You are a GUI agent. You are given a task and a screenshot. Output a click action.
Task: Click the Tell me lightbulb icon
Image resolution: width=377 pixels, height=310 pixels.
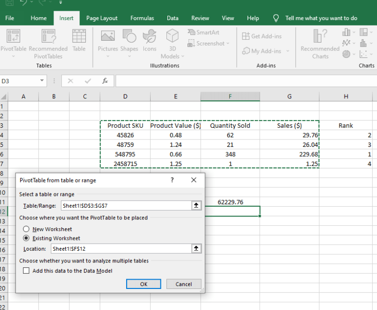coord(276,18)
